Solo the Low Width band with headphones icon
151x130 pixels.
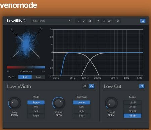85,86
